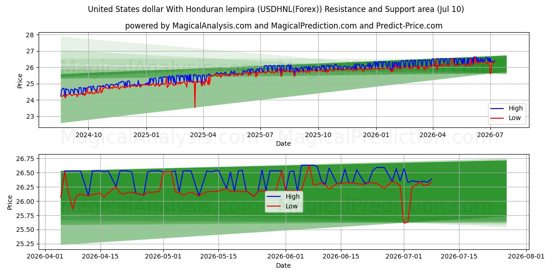
Task: Click the '2026-06-15' tick on lower chart
Action: point(341,257)
